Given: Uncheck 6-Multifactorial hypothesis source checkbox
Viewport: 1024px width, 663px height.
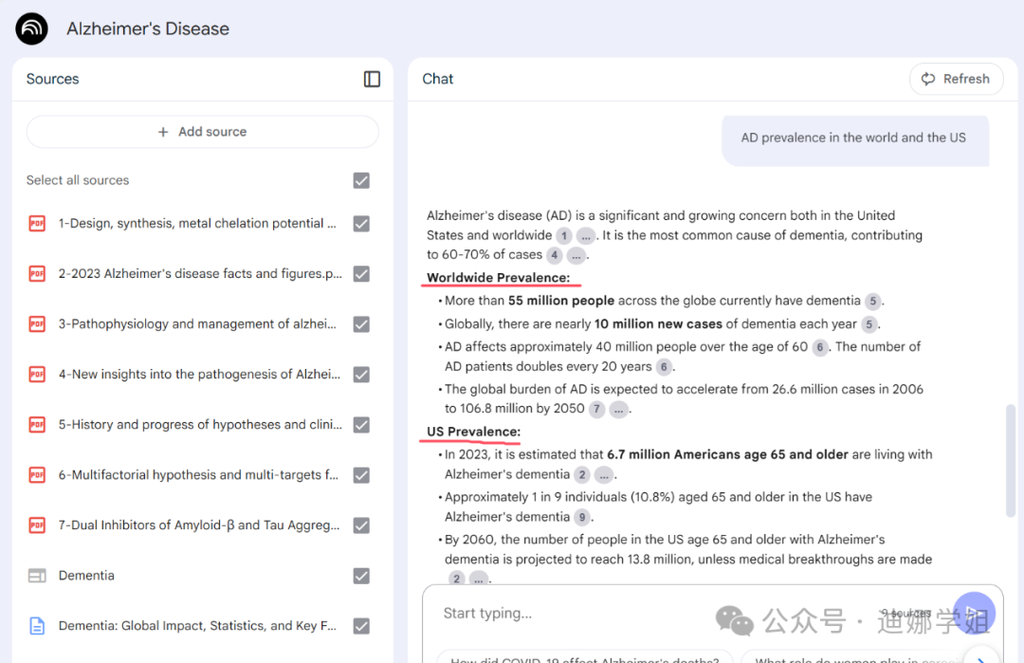Looking at the screenshot, I should click(x=361, y=475).
